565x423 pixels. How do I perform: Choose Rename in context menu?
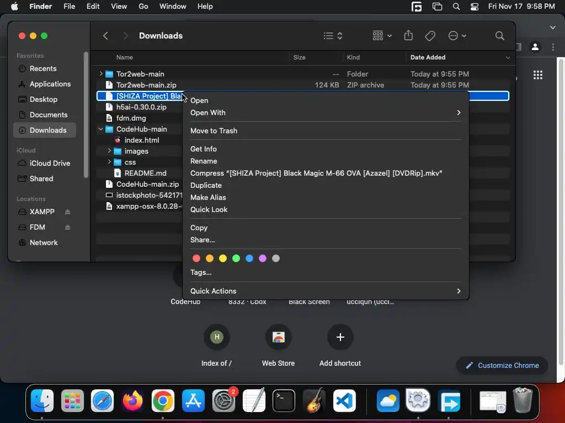coord(326,161)
